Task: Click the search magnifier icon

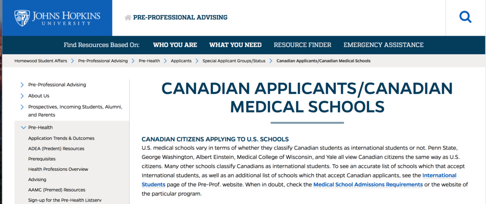Action: tap(466, 18)
